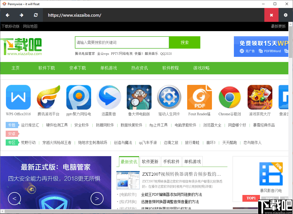Viewport: 293px width, 214px height.
Task: Go forward with the right arrow button
Action: (21, 15)
